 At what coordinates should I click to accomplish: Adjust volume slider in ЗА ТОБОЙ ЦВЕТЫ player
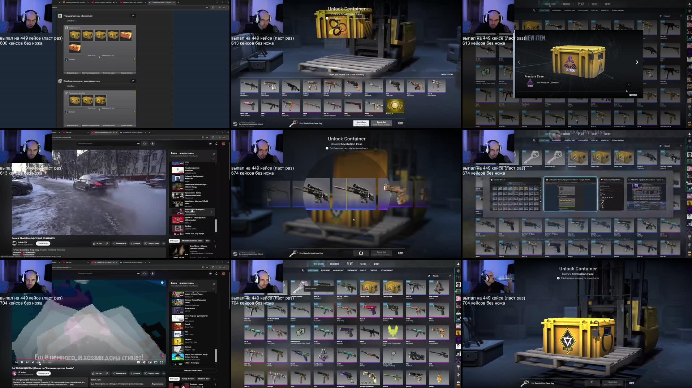(x=39, y=362)
